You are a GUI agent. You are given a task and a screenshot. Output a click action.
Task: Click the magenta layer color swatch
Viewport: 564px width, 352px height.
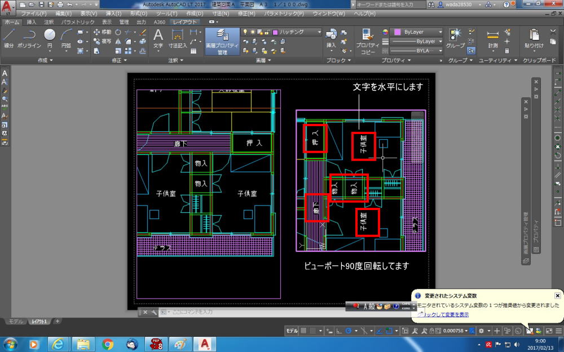[275, 32]
